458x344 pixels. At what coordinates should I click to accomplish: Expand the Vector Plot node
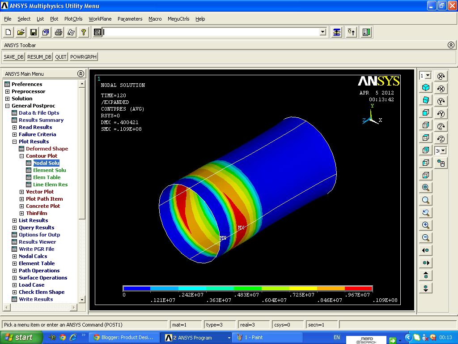point(21,192)
